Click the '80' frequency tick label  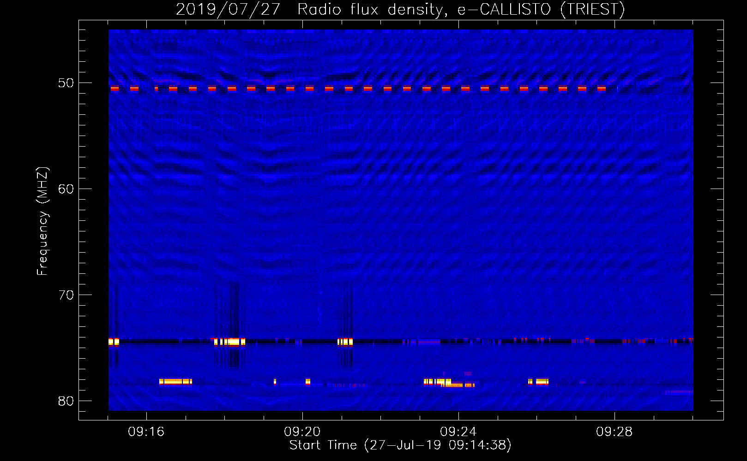point(66,401)
